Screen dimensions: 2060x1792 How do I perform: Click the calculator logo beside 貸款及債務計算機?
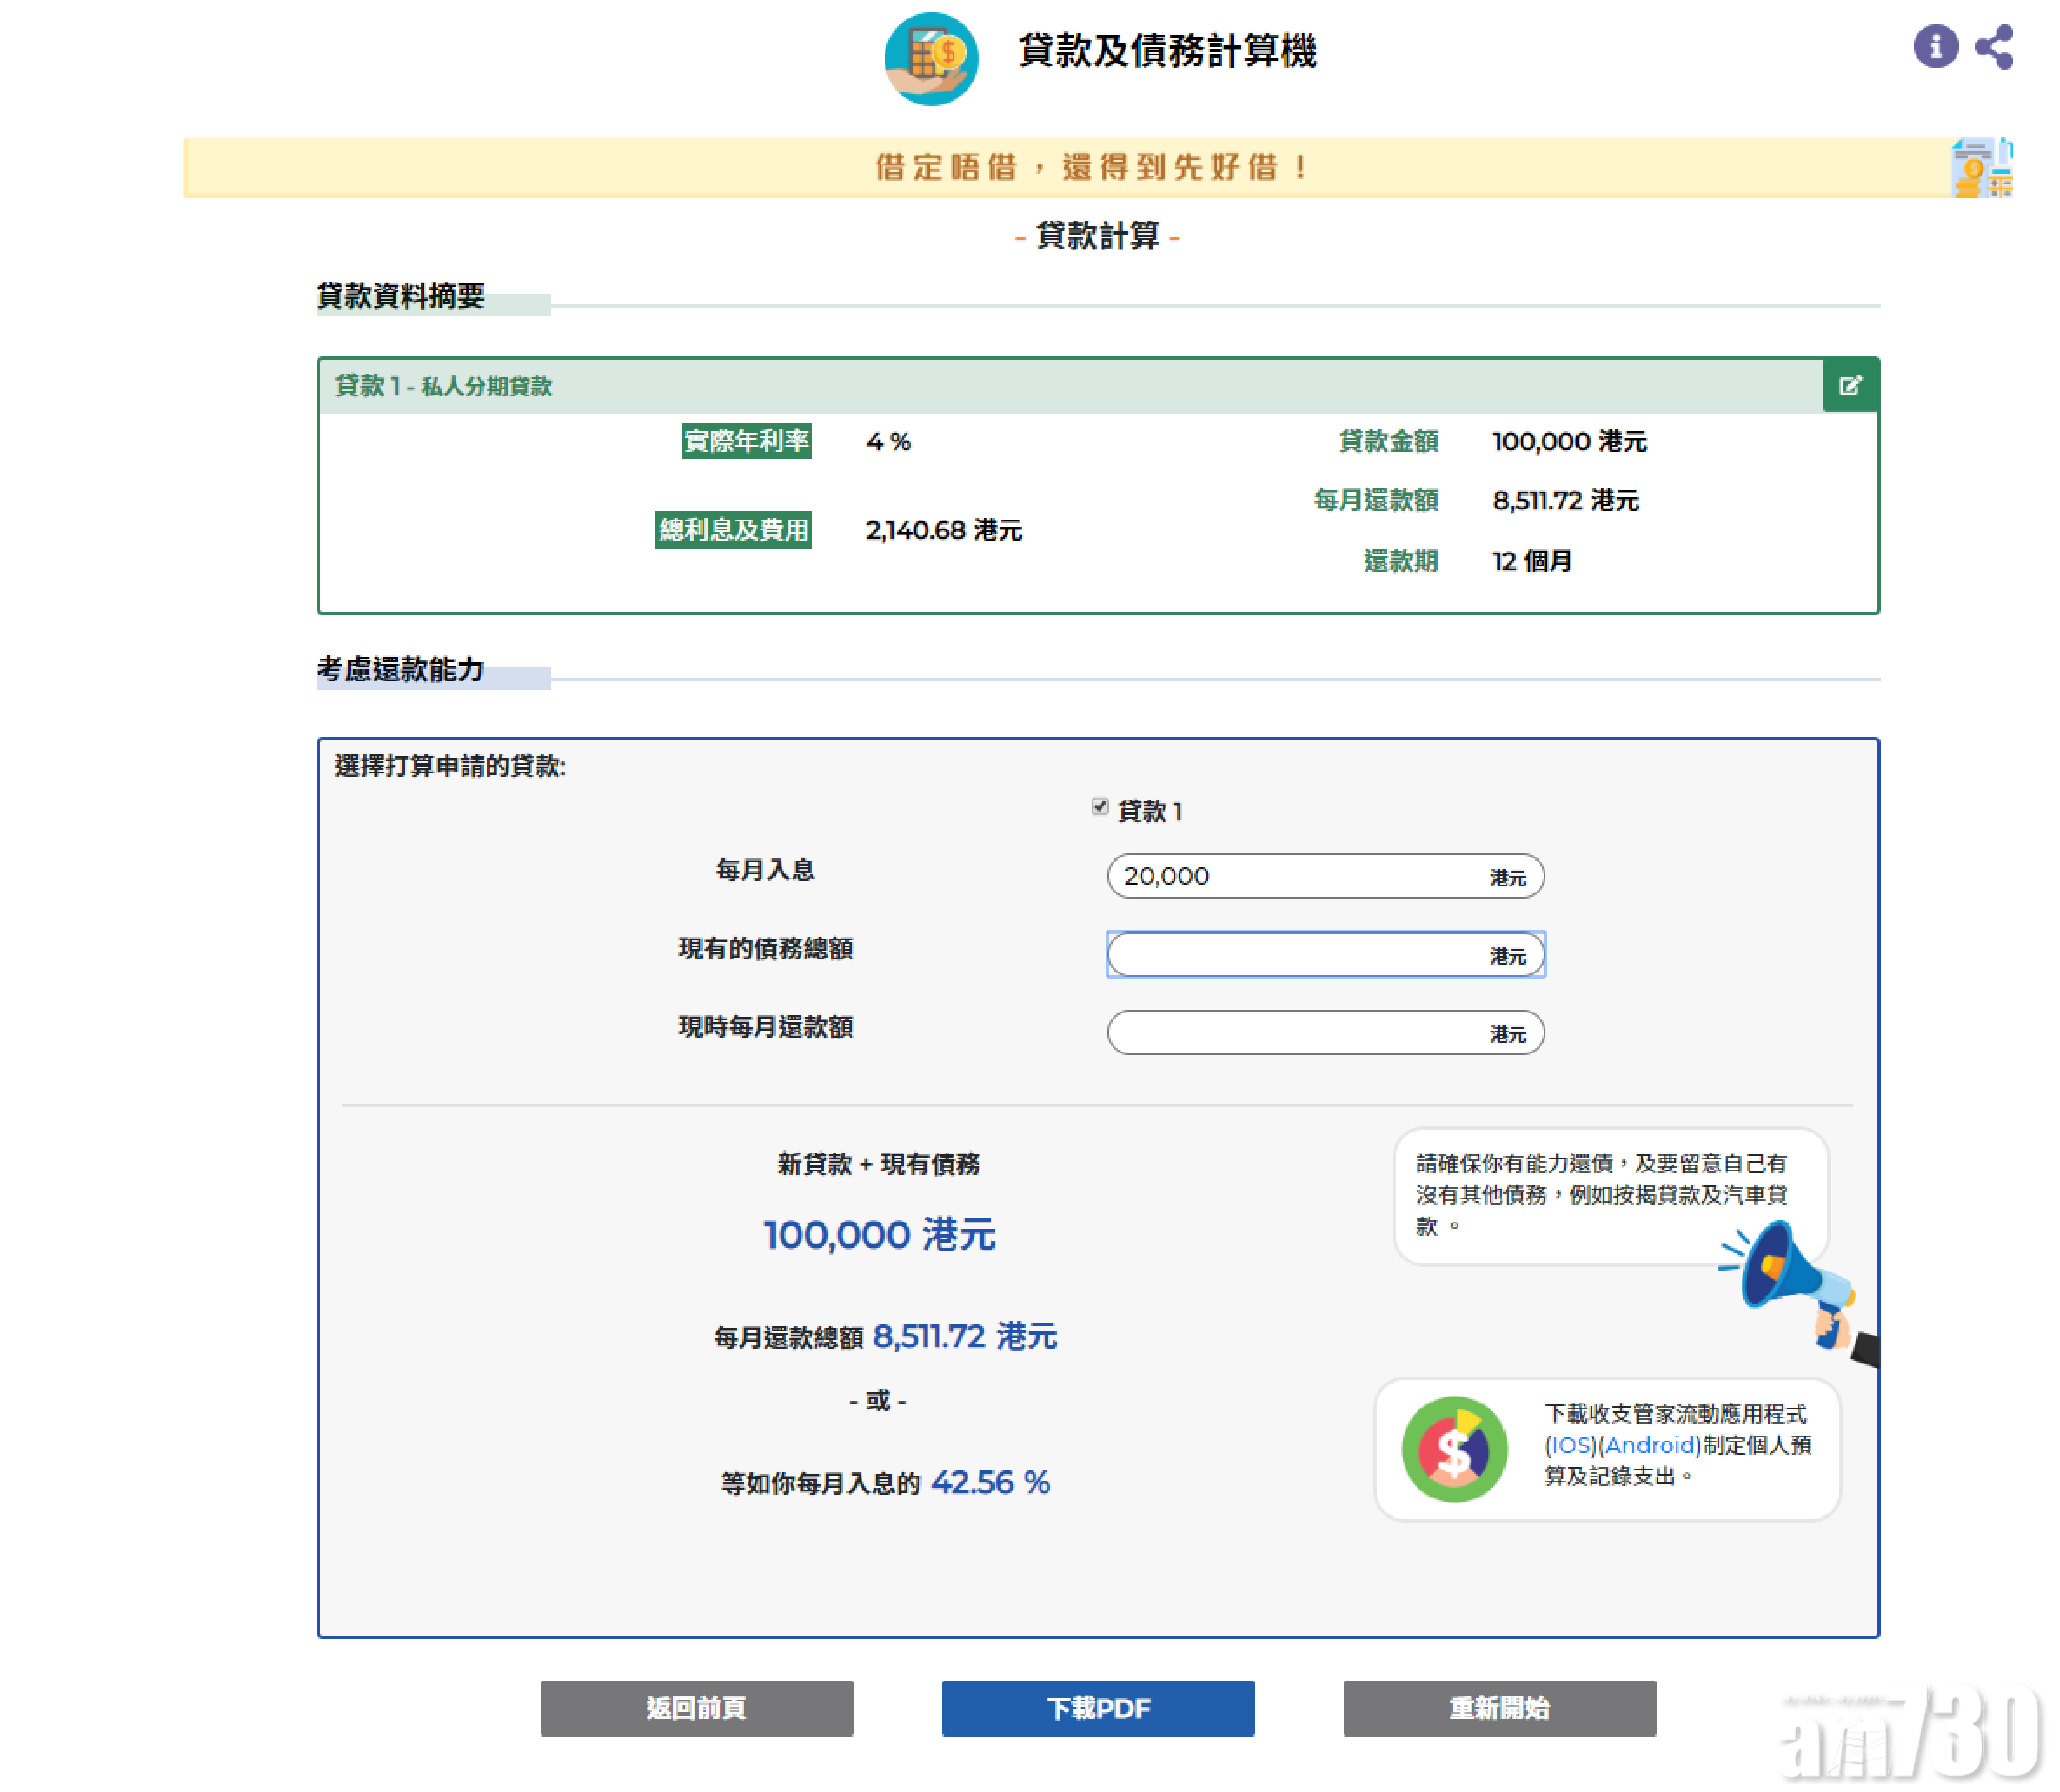pos(931,59)
